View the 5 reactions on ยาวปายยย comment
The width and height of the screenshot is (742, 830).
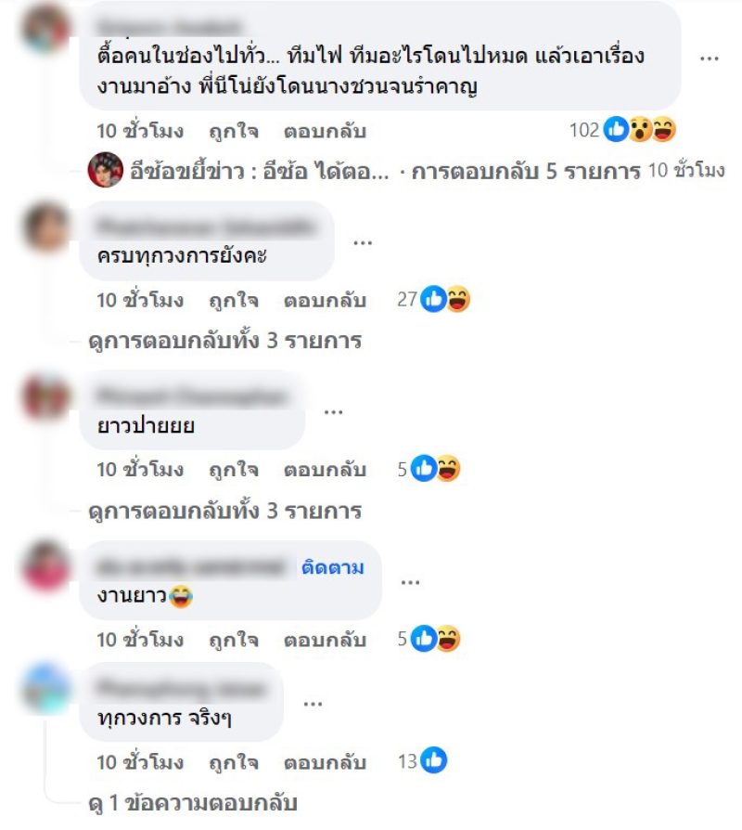point(429,469)
